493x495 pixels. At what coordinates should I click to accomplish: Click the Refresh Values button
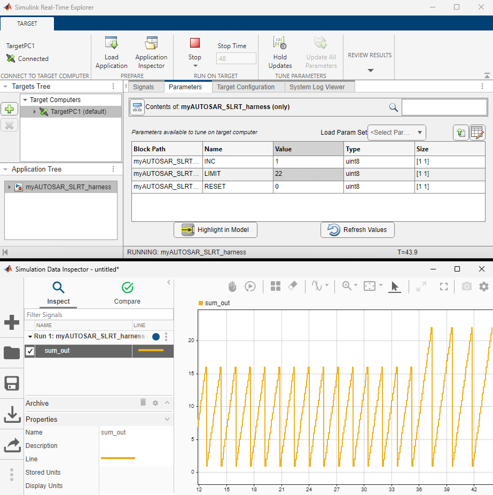pos(357,230)
